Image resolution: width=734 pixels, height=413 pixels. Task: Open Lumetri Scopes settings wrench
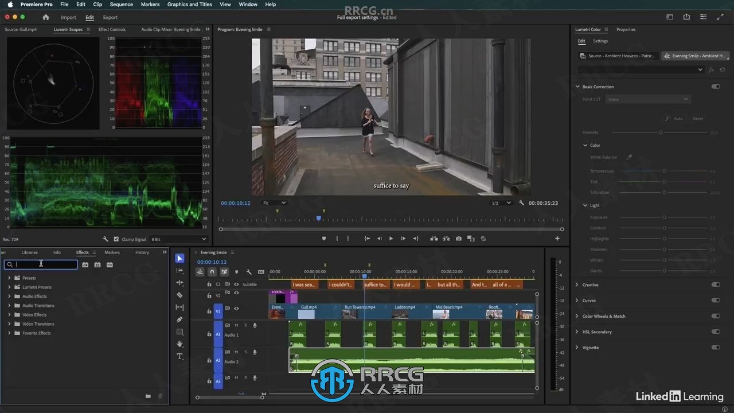tap(106, 239)
